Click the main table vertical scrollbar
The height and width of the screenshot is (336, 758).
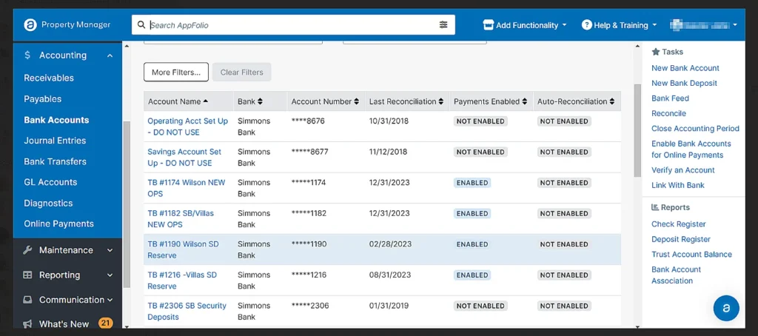[x=637, y=133]
